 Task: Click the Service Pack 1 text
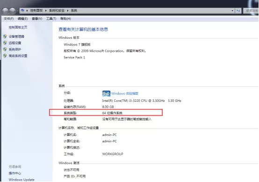(x=74, y=57)
